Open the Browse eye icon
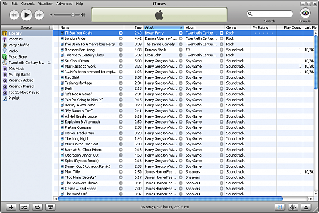319x213 pixels. pyautogui.click(x=305, y=13)
